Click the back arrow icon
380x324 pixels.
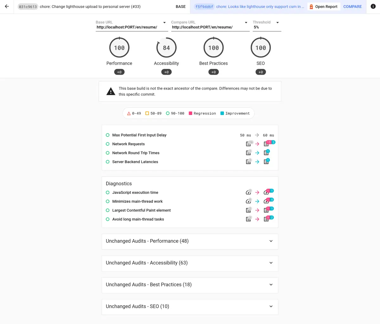tap(7, 6)
